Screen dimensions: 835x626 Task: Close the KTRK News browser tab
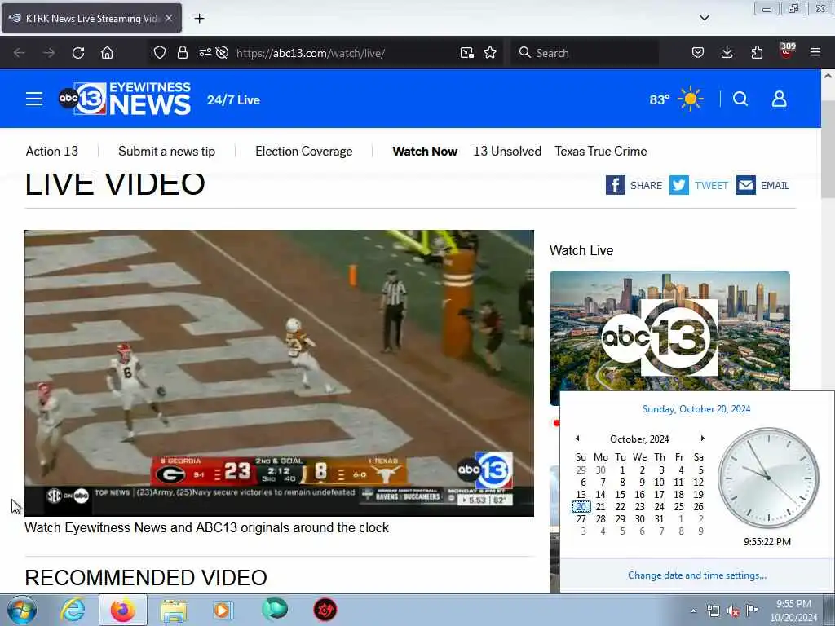point(169,18)
